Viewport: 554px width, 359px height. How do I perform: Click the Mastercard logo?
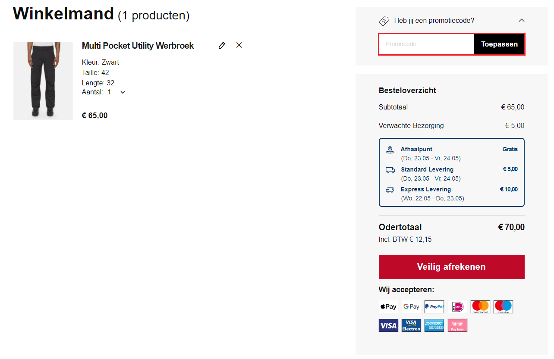coord(480,306)
